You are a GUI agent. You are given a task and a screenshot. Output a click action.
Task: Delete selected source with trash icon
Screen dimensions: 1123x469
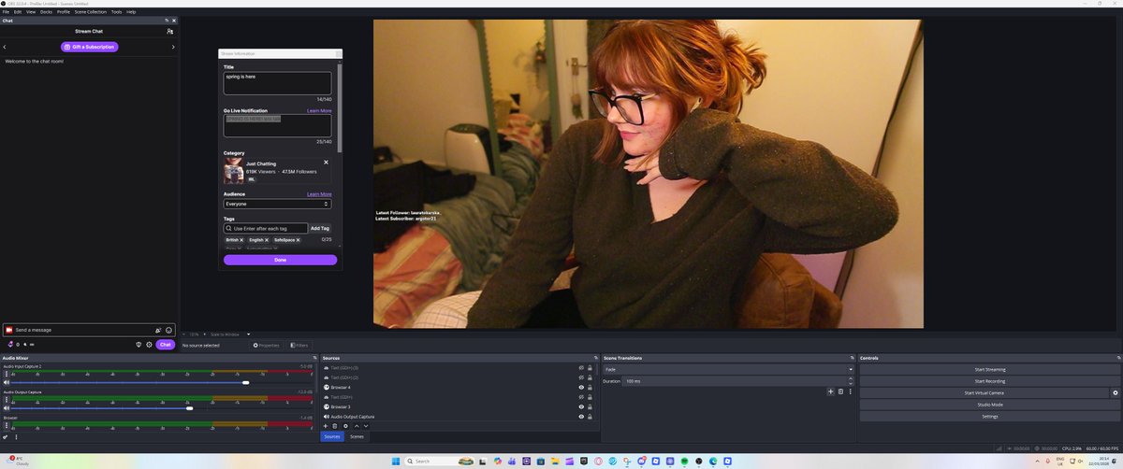click(335, 426)
